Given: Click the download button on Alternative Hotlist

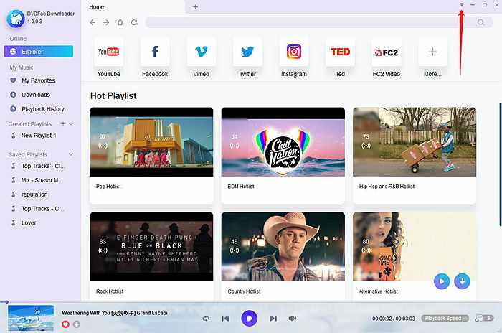Looking at the screenshot, I should pos(463,281).
